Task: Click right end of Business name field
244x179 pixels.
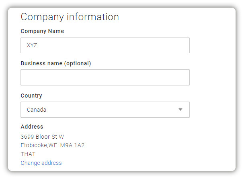Action: [183, 77]
